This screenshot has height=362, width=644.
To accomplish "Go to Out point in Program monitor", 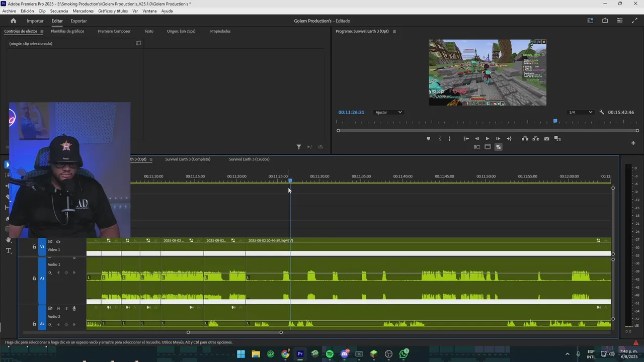I will pyautogui.click(x=509, y=139).
